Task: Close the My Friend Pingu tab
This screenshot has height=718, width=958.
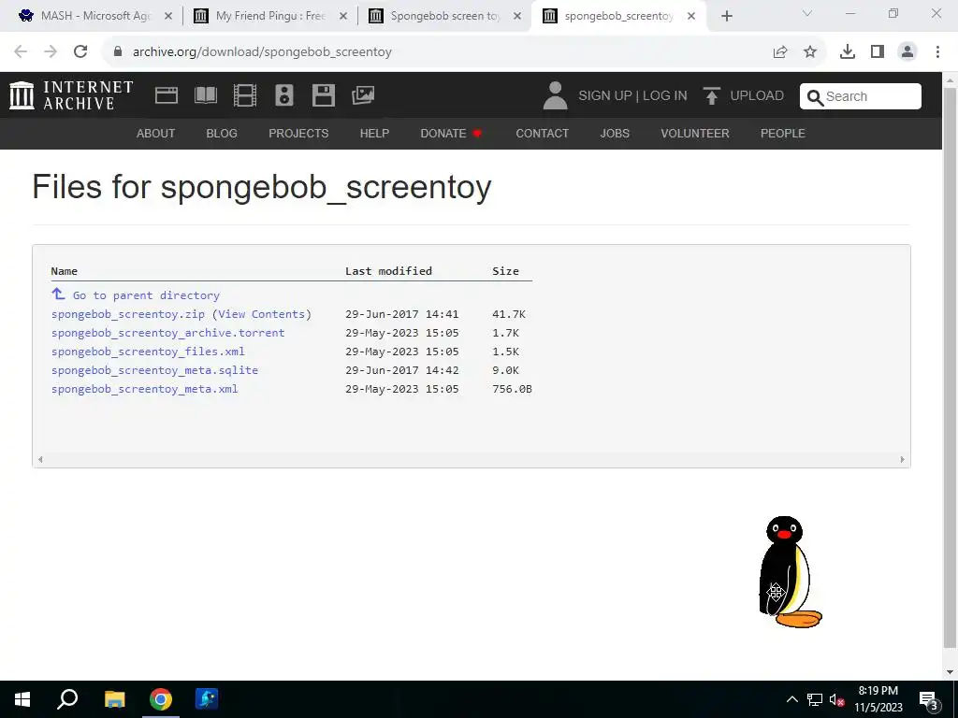Action: (x=343, y=16)
